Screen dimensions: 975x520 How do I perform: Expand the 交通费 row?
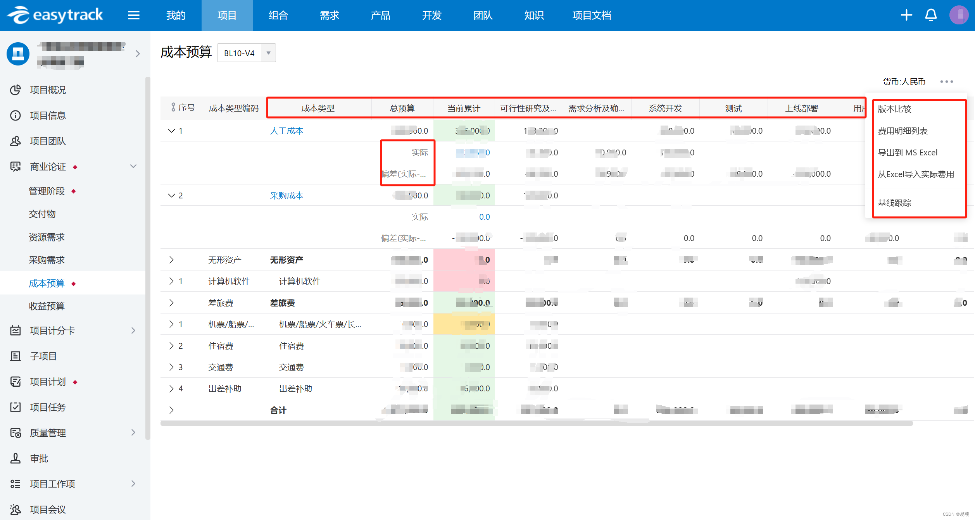pyautogui.click(x=171, y=367)
